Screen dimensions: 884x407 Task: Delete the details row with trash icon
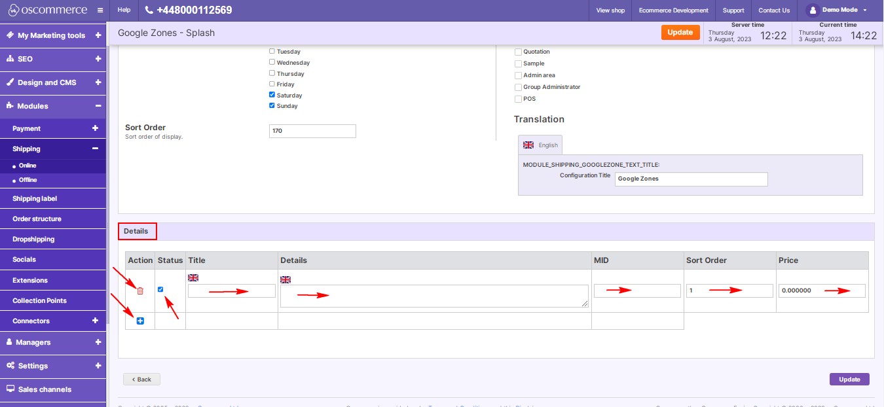[x=140, y=291]
